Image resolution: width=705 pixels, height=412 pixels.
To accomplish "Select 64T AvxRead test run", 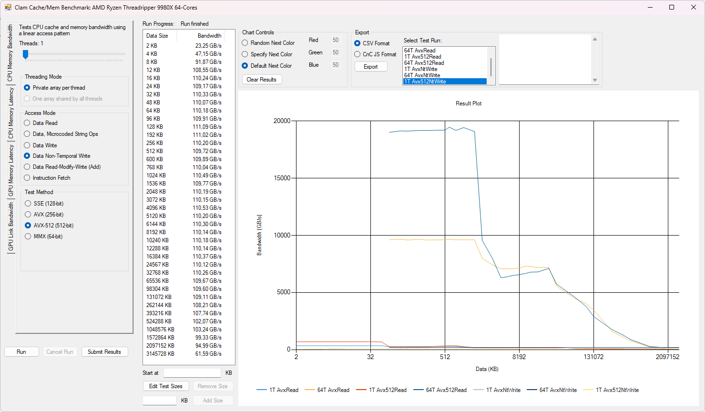I will (x=445, y=51).
